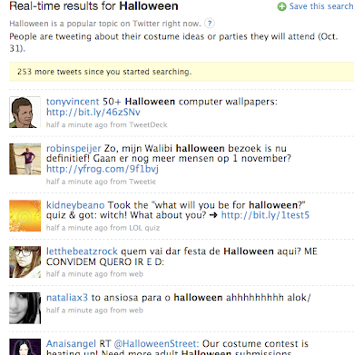Click kidneybeano's orange swirl avatar
363x355 pixels.
tap(25, 216)
